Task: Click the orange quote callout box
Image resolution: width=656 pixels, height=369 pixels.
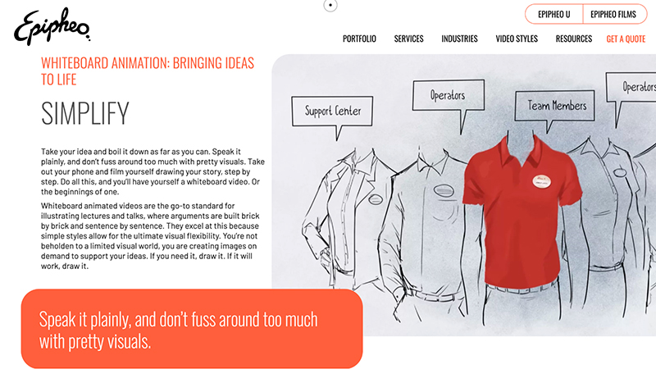Action: 192,329
